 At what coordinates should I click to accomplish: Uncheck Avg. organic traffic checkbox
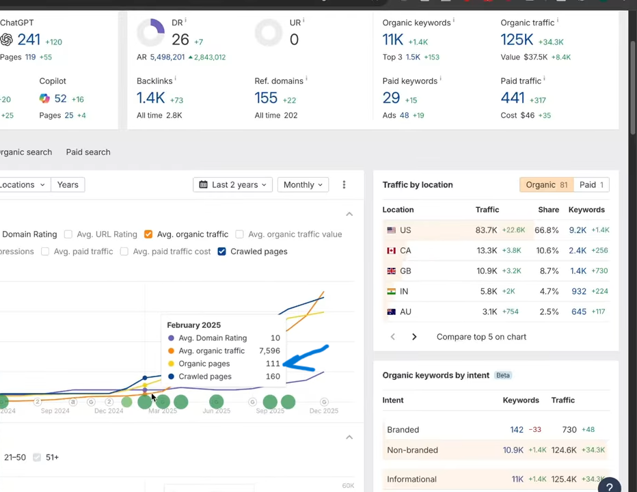pos(148,234)
